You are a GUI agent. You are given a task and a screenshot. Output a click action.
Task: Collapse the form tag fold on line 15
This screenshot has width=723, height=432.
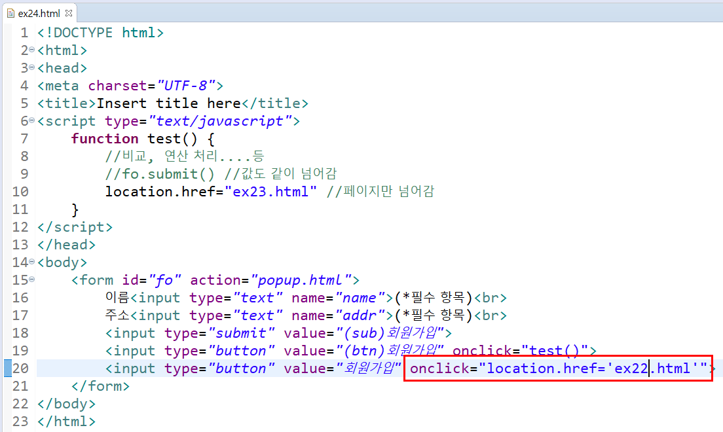[x=32, y=279]
